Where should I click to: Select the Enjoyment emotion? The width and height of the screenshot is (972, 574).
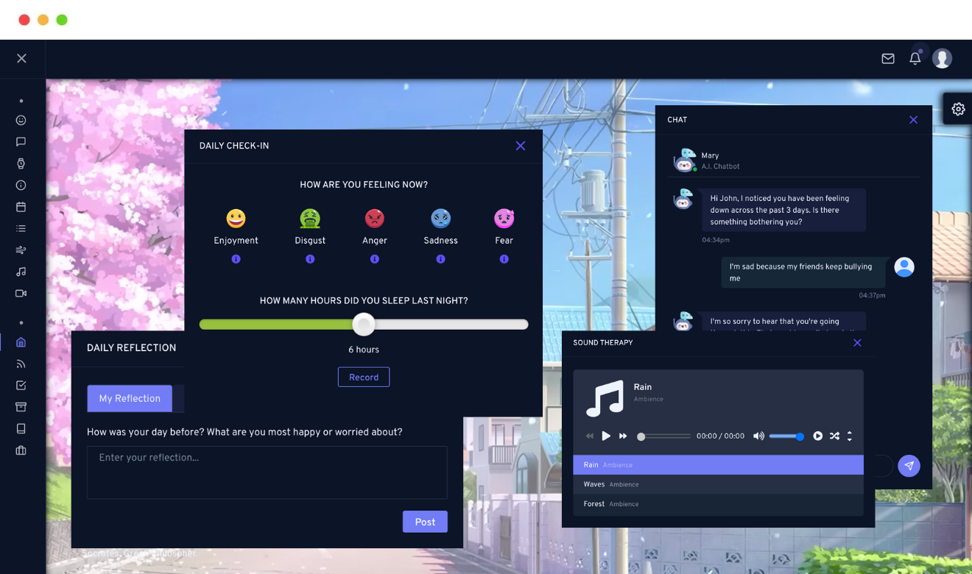pos(236,219)
